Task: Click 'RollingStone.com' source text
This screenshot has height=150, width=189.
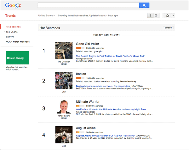Action: tap(84, 59)
